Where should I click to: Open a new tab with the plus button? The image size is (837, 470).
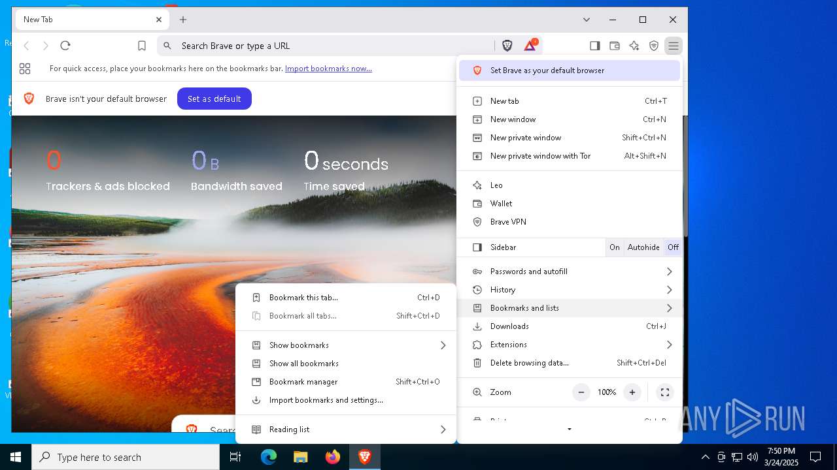click(183, 20)
